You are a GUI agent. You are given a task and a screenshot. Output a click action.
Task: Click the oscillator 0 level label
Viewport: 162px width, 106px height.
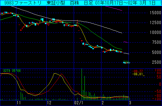(160, 84)
